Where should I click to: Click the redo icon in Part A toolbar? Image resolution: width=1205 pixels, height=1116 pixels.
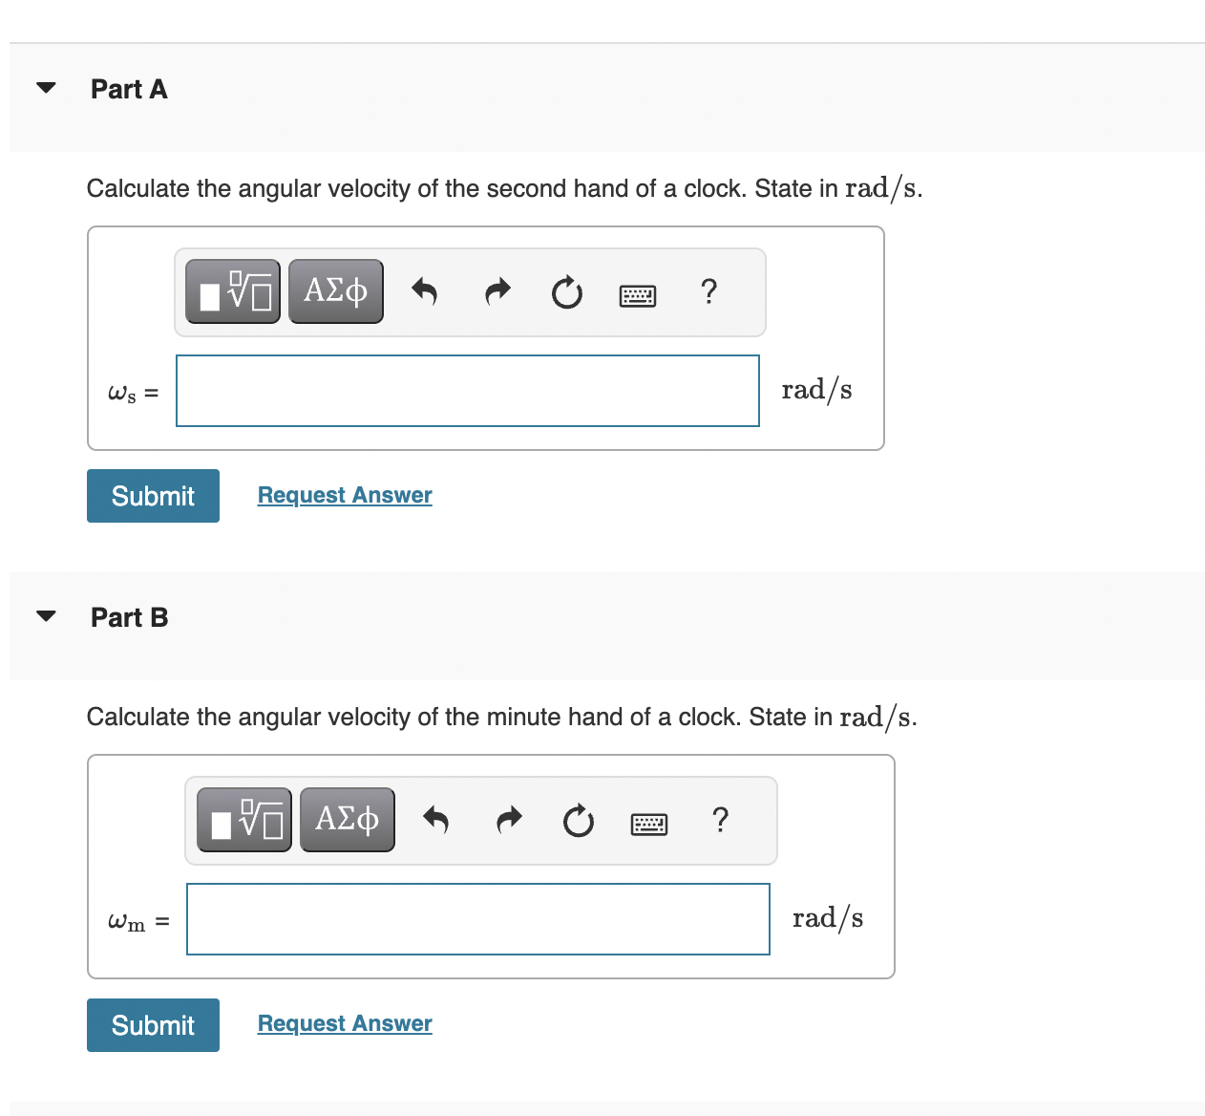[x=496, y=291]
